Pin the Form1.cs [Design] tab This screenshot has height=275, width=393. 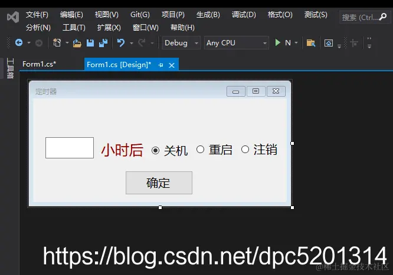[161, 65]
